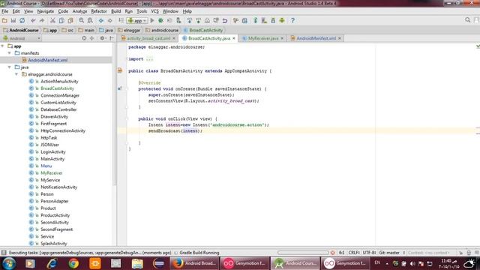Open Google Chrome from the taskbar
The width and height of the screenshot is (480, 270).
click(73, 263)
